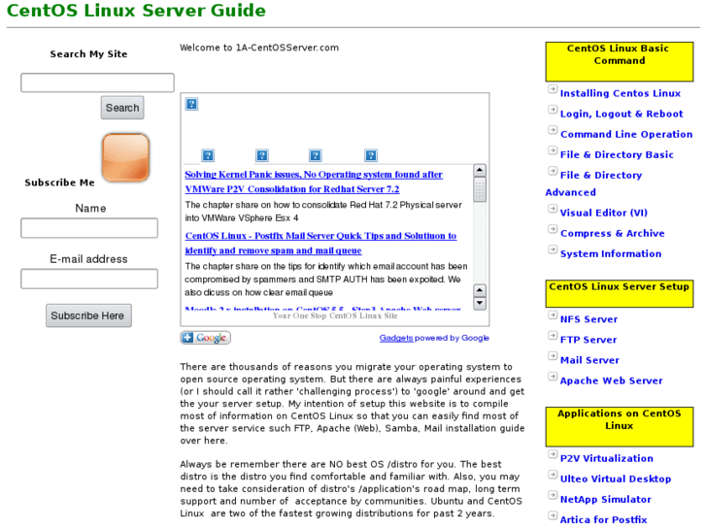Open Visual Editor (VI) page
The image size is (706, 529).
603,213
